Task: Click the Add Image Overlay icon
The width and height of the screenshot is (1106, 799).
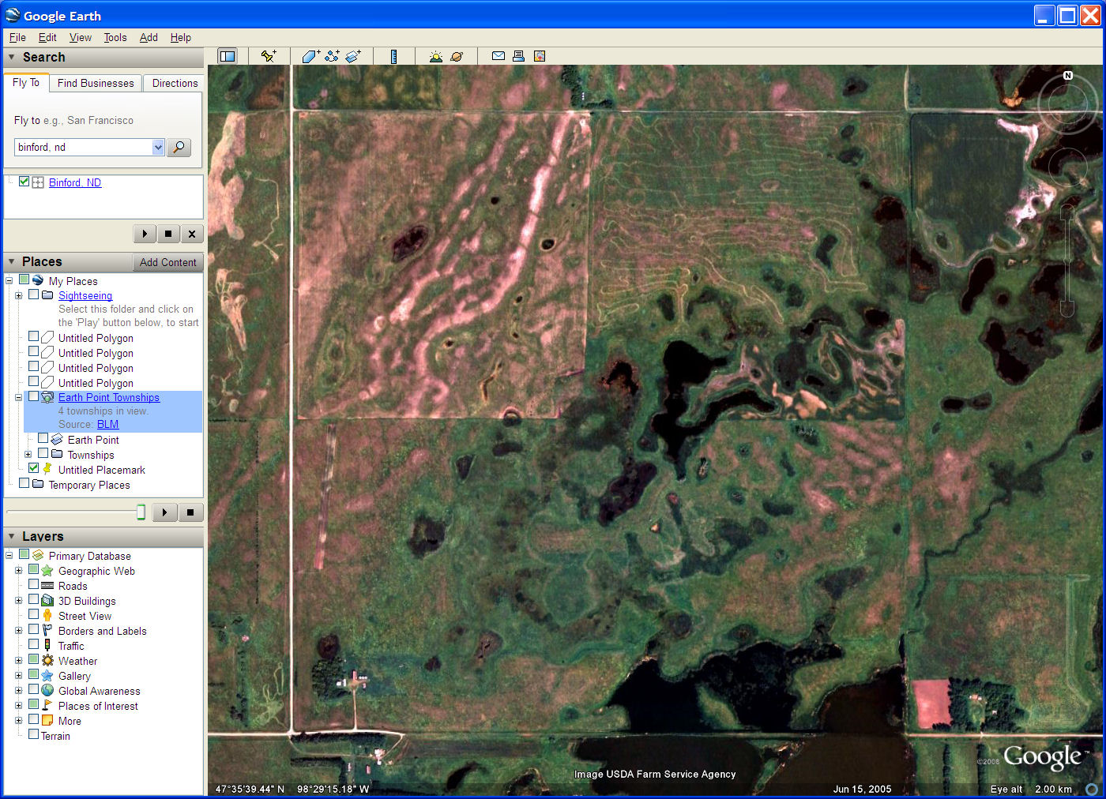Action: [353, 56]
